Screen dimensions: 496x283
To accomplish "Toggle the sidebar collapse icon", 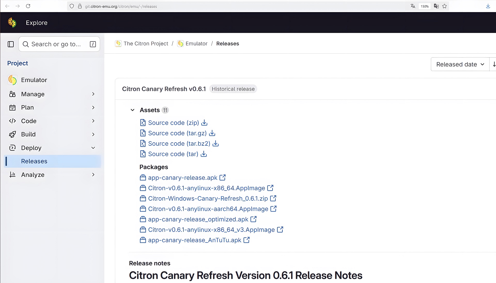I will click(x=11, y=44).
